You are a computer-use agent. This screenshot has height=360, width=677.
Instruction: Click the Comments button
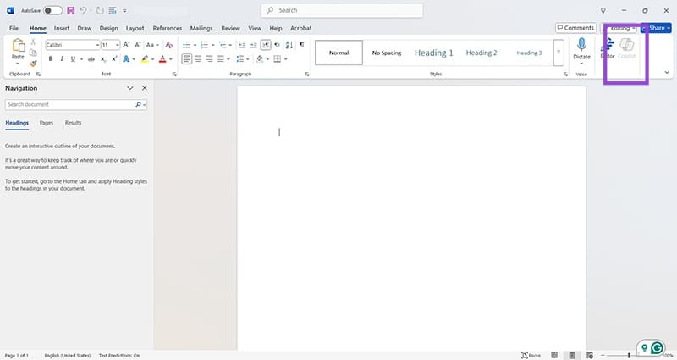575,28
